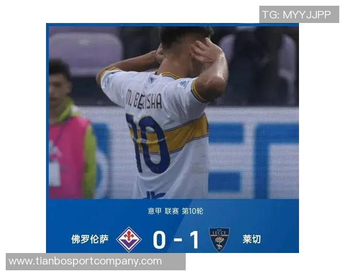Image resolution: width=345 pixels, height=276 pixels.
Task: Click the Fiorentina club crest logo
Action: pos(129,239)
